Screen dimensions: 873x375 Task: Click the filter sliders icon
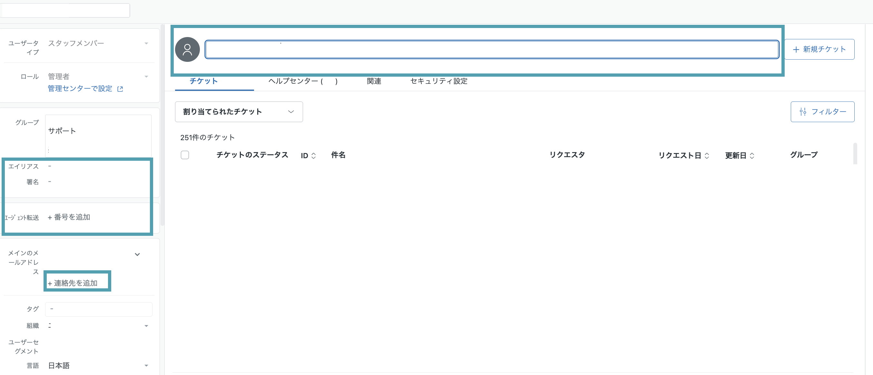[803, 112]
